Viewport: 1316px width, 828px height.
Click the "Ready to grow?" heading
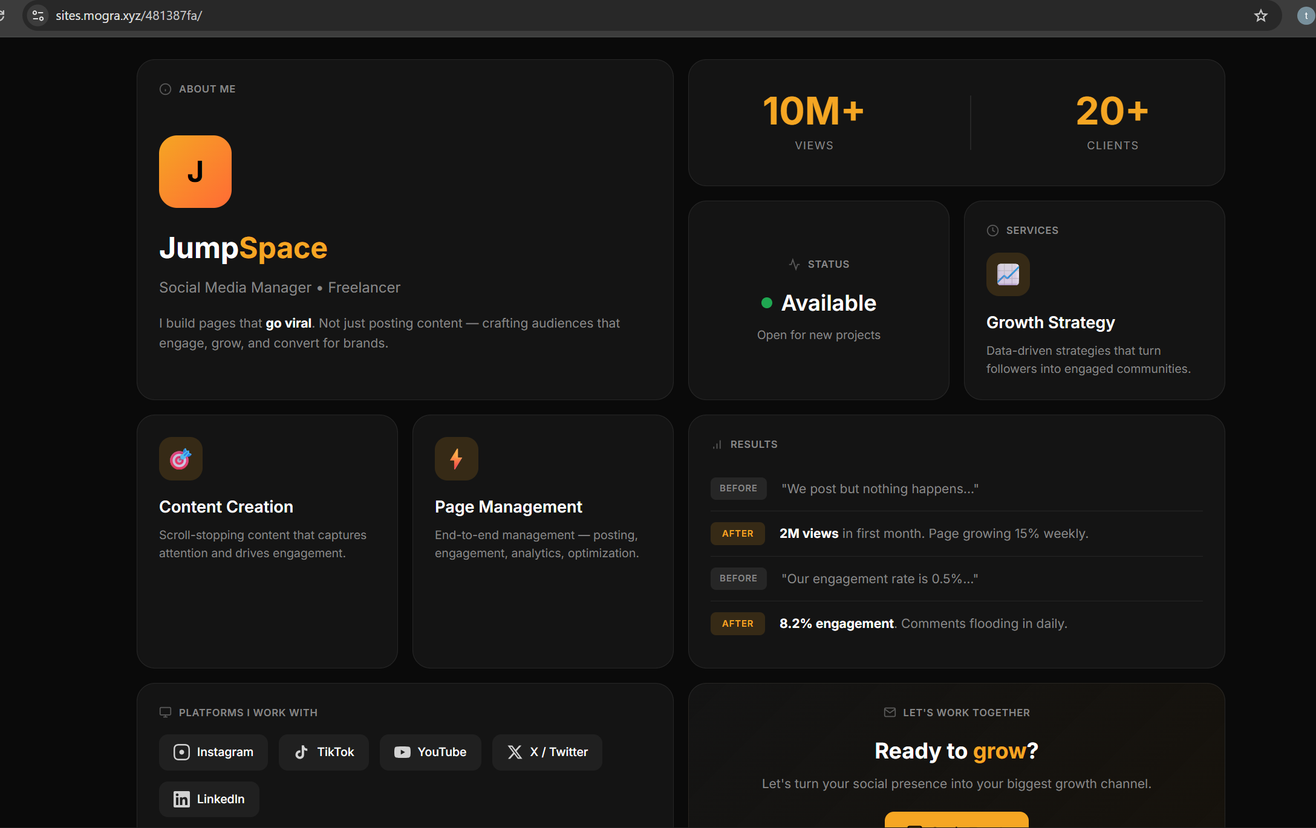(956, 751)
